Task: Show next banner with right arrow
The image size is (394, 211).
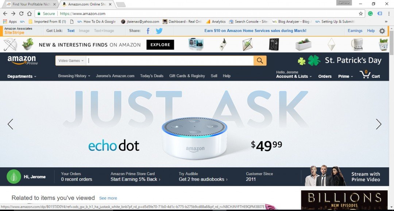Action: [x=378, y=124]
